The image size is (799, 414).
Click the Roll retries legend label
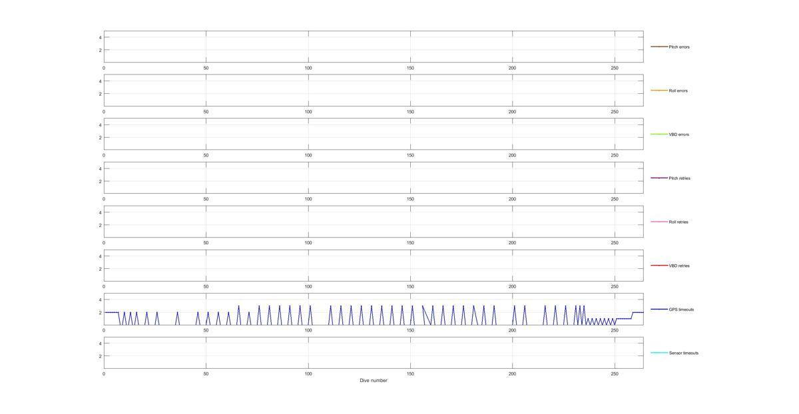click(x=678, y=222)
